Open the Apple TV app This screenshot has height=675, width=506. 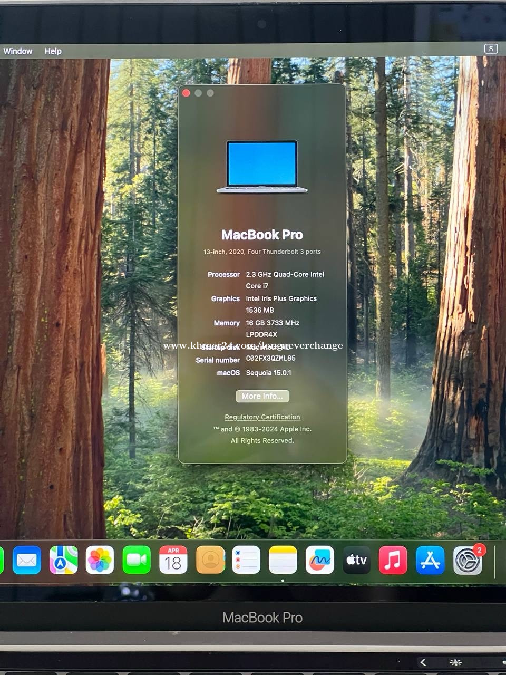pyautogui.click(x=356, y=560)
